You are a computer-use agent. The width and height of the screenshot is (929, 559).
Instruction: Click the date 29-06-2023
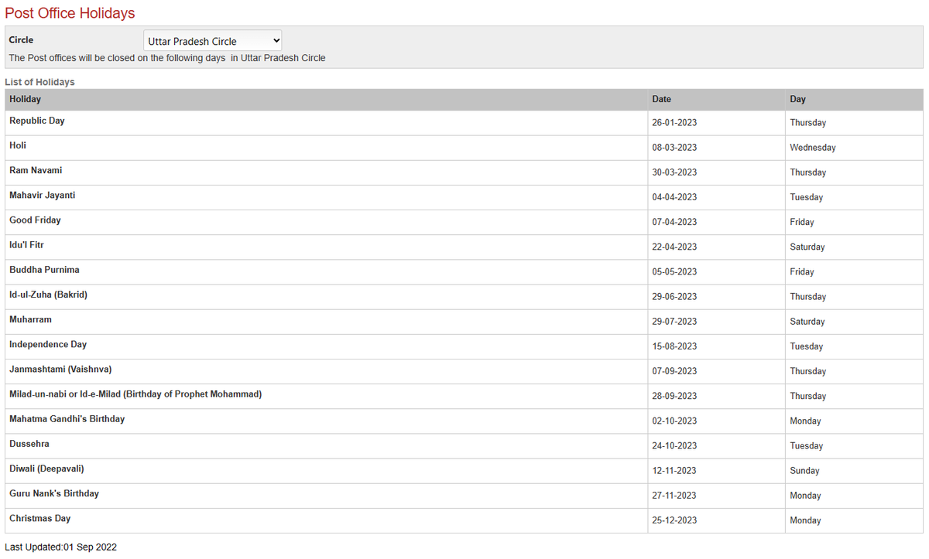[x=674, y=297]
